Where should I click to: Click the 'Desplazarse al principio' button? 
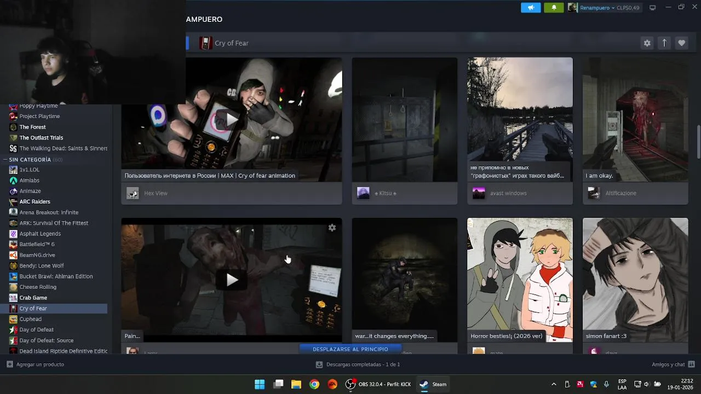[x=350, y=349]
